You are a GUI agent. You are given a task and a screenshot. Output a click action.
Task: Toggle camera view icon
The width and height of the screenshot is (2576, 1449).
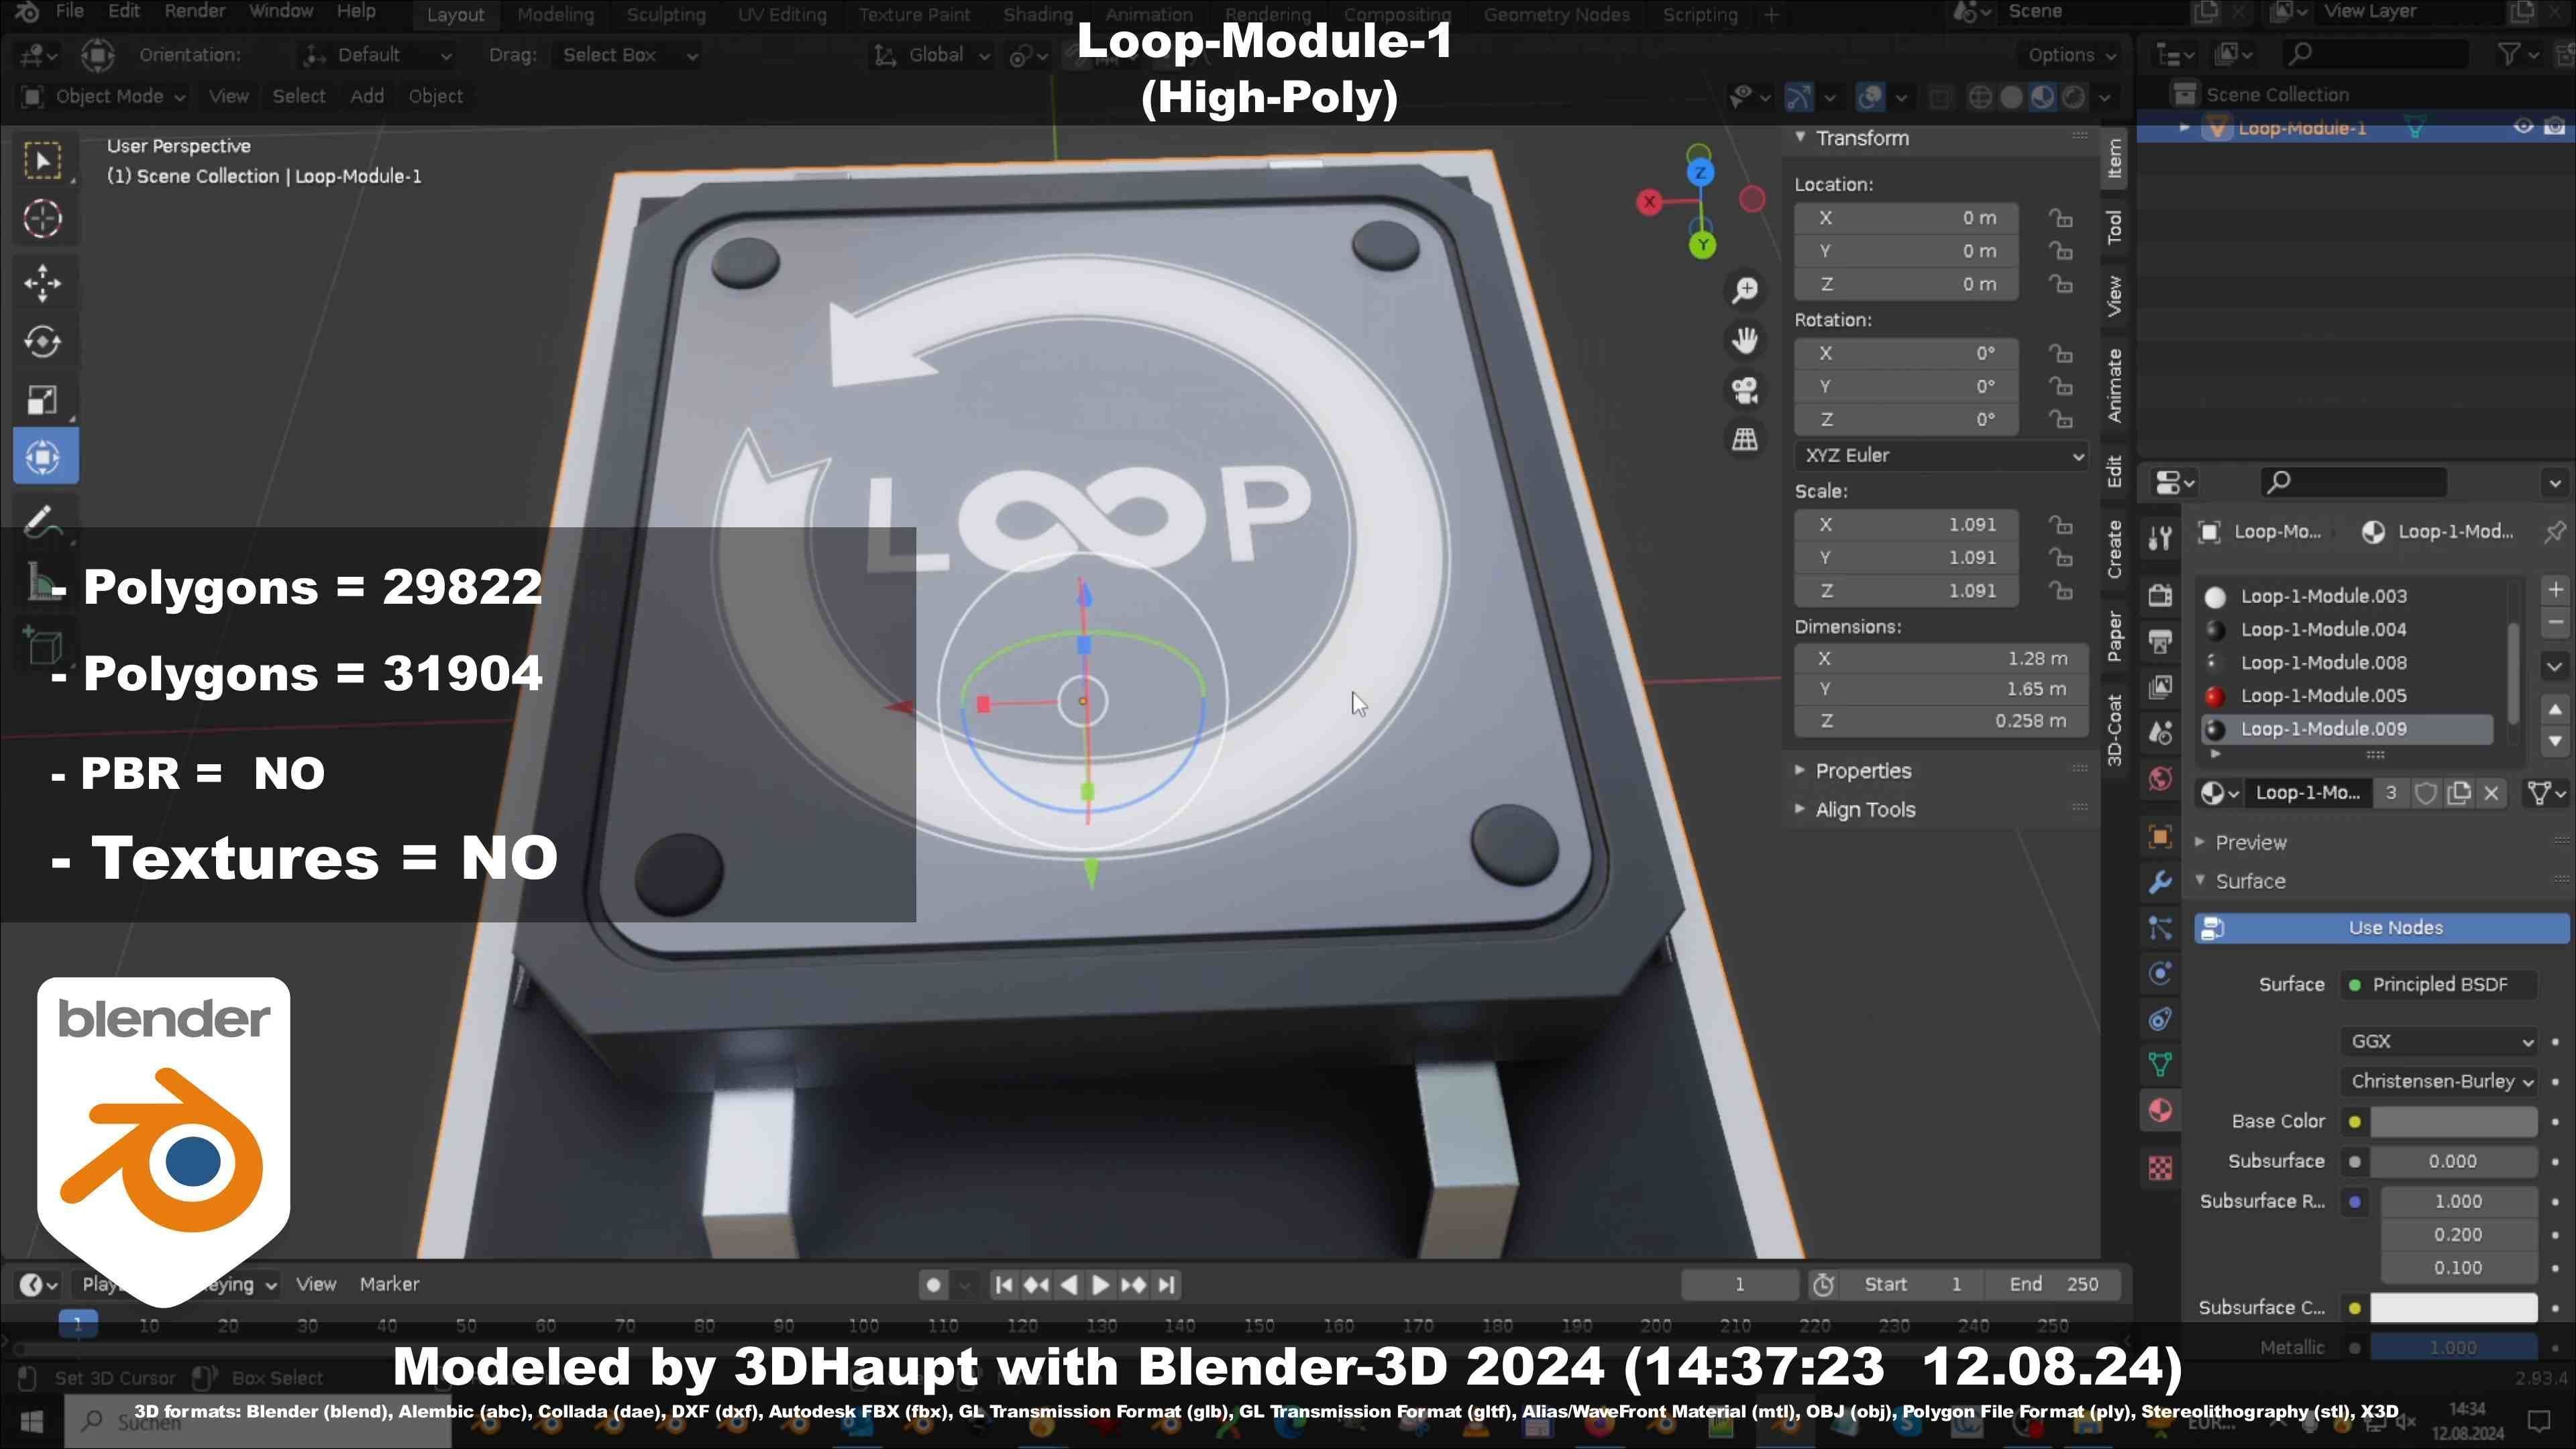pos(1745,390)
